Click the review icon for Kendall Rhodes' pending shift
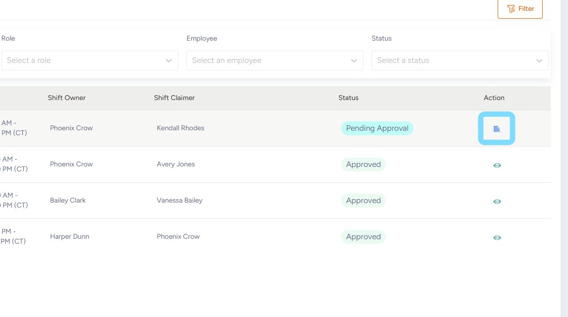Screen dimensions: 568x317 tap(497, 129)
